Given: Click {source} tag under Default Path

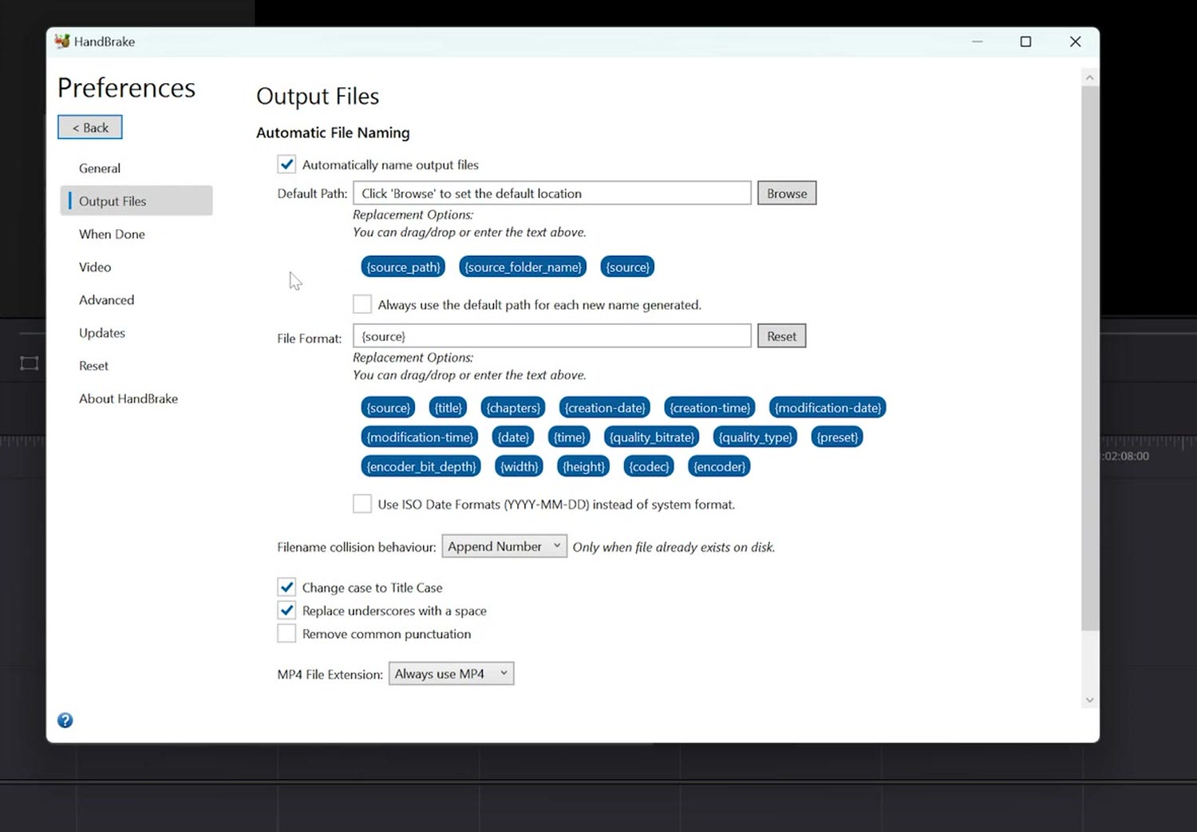Looking at the screenshot, I should [x=627, y=267].
